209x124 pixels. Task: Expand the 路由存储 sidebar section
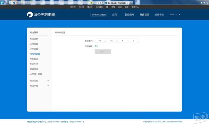coord(48,86)
